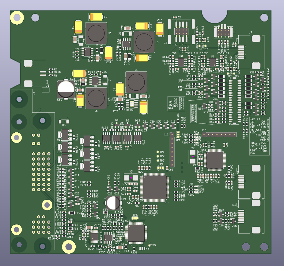The width and height of the screenshot is (284, 266).
Task: Pick yellow capacitor C12
Action: pyautogui.click(x=142, y=58)
